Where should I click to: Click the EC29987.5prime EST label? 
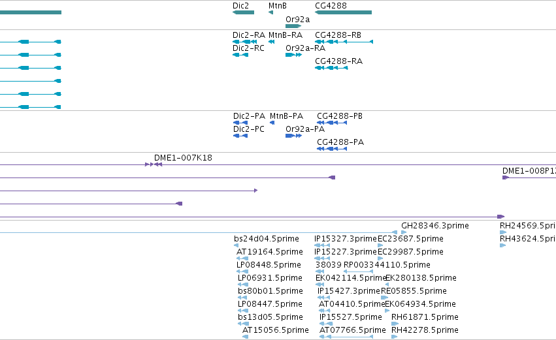[x=410, y=252]
